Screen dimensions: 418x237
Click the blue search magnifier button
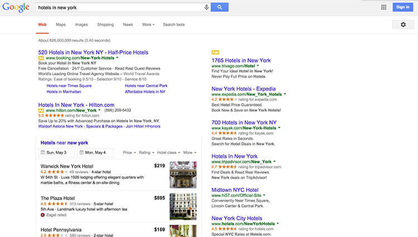coord(220,7)
